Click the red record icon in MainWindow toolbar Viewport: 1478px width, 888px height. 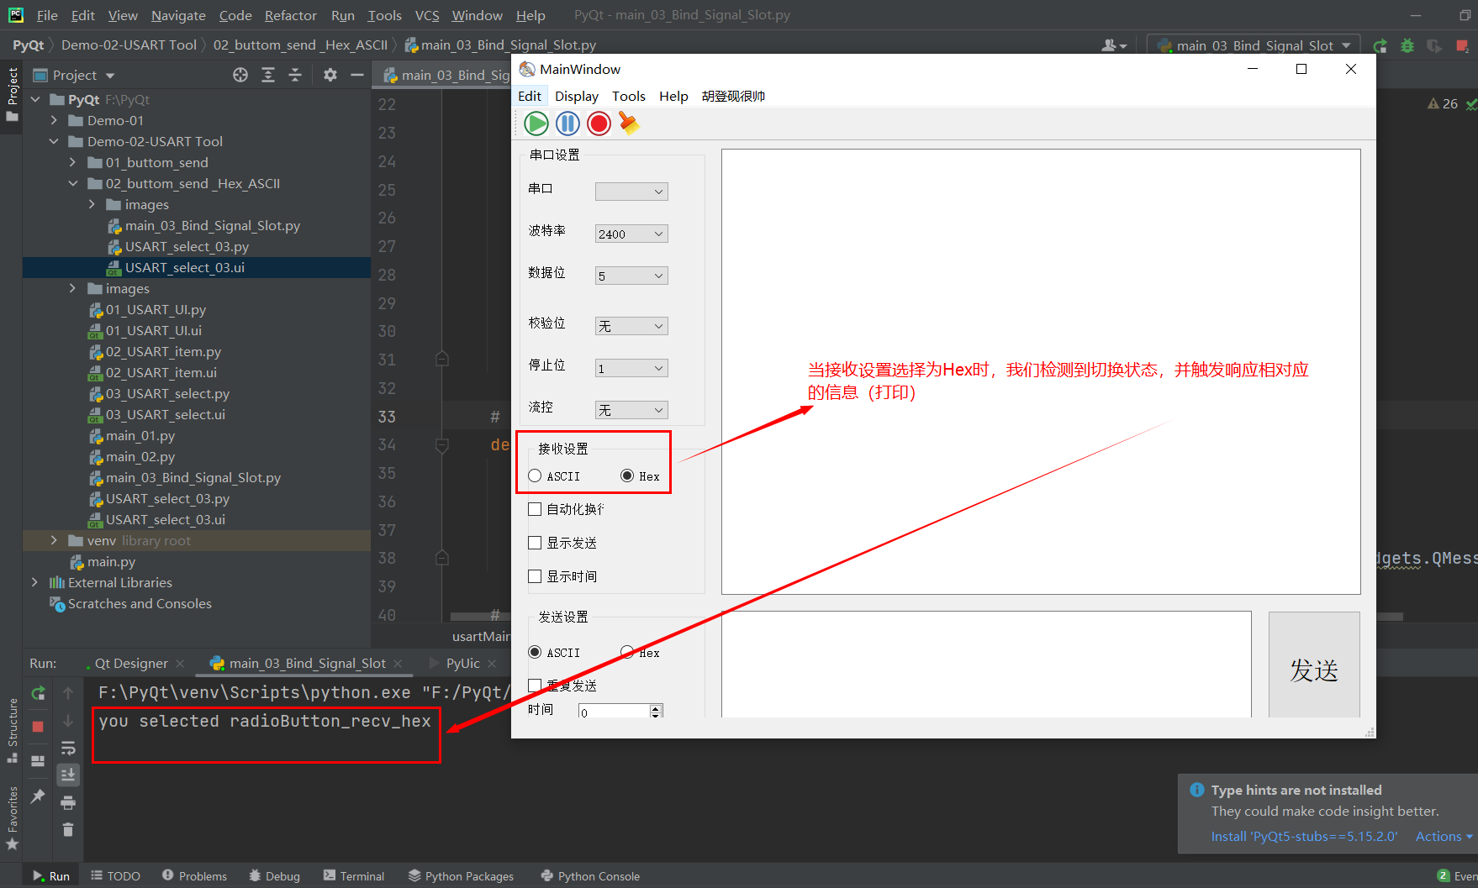coord(599,123)
